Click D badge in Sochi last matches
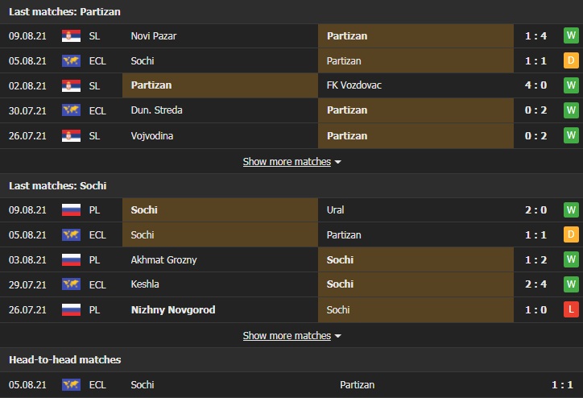Screen dimensions: 583x398 point(571,234)
